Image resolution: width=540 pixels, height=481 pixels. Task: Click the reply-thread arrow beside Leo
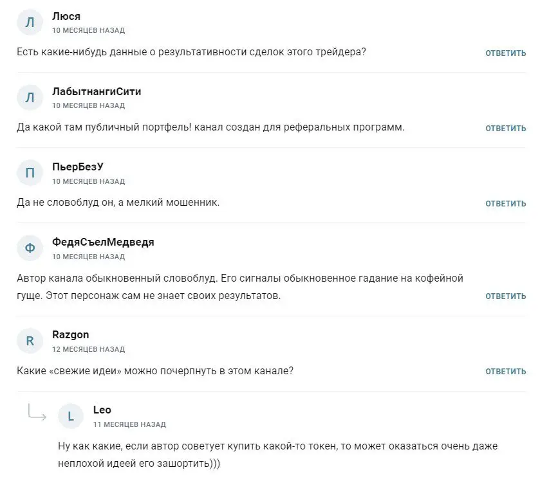37,412
